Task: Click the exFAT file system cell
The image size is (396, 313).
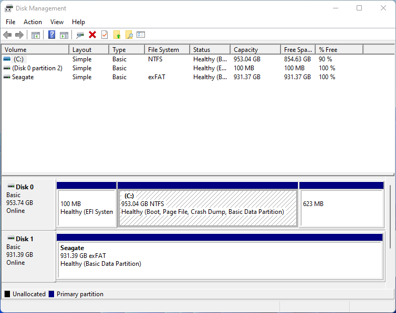Action: pos(157,77)
